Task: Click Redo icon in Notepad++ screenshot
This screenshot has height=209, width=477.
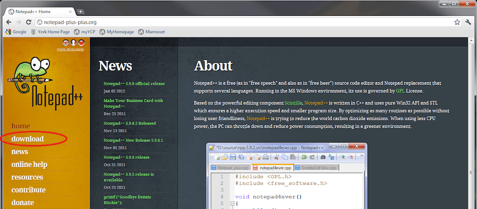Action: tap(312, 157)
